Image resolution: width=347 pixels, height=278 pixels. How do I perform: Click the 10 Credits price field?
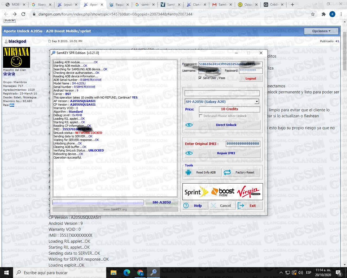229,109
